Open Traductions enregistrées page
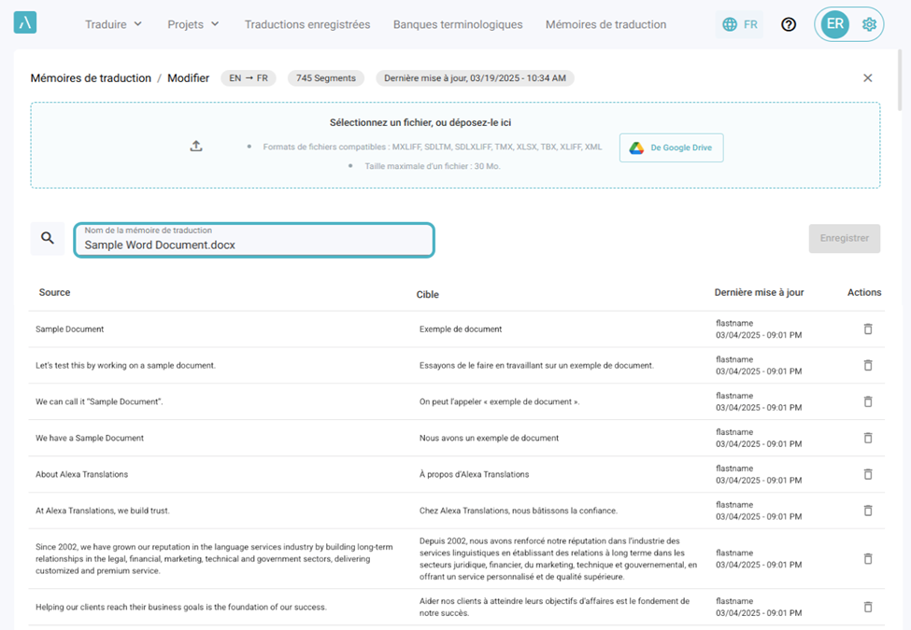 [x=307, y=24]
